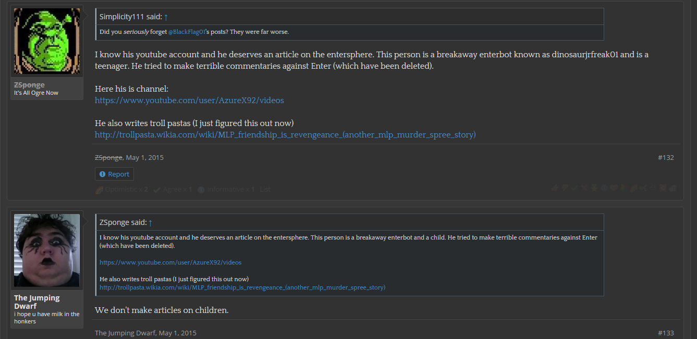Open the Informative x 1 rating summary

(x=226, y=190)
